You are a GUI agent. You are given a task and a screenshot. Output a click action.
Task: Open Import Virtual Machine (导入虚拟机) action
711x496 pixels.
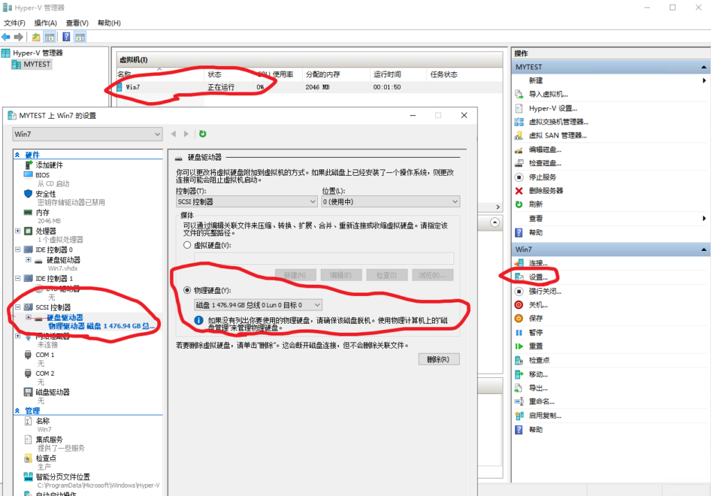(x=548, y=94)
